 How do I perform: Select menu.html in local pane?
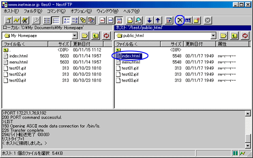(x=15, y=62)
